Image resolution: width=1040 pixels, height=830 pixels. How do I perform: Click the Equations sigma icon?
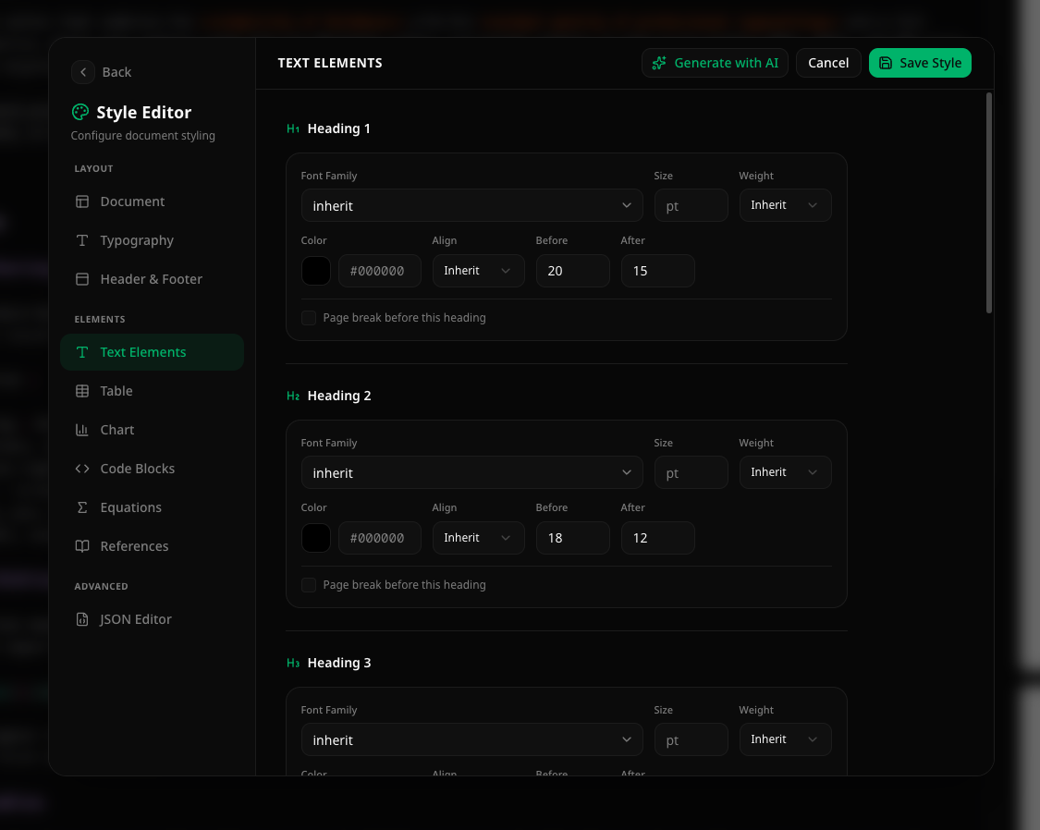[x=82, y=507]
